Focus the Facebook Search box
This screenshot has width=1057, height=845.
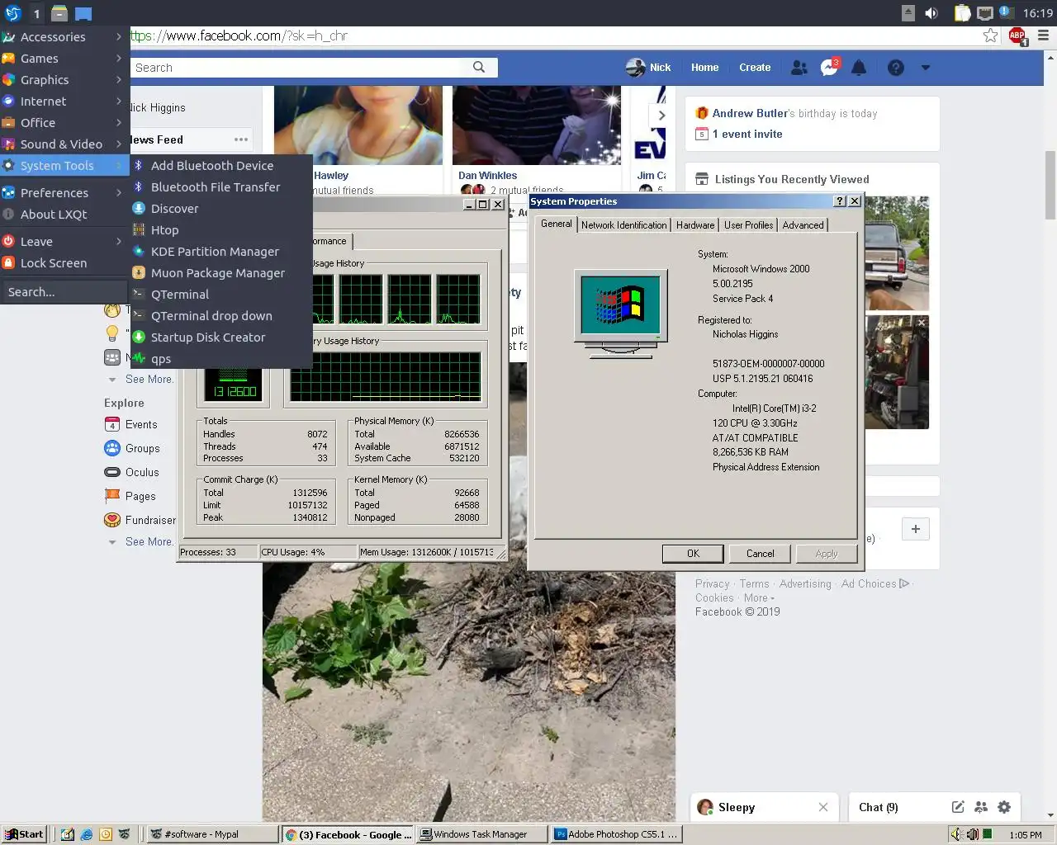[297, 68]
